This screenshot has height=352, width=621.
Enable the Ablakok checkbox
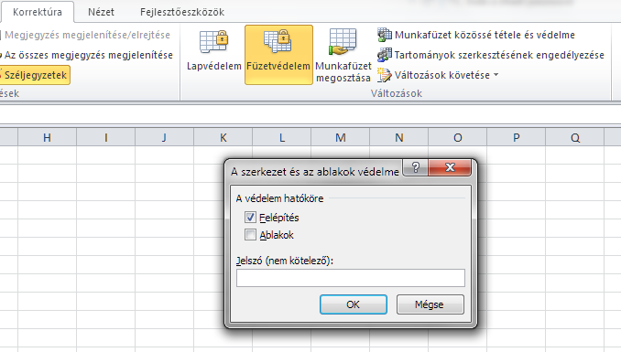coord(250,235)
